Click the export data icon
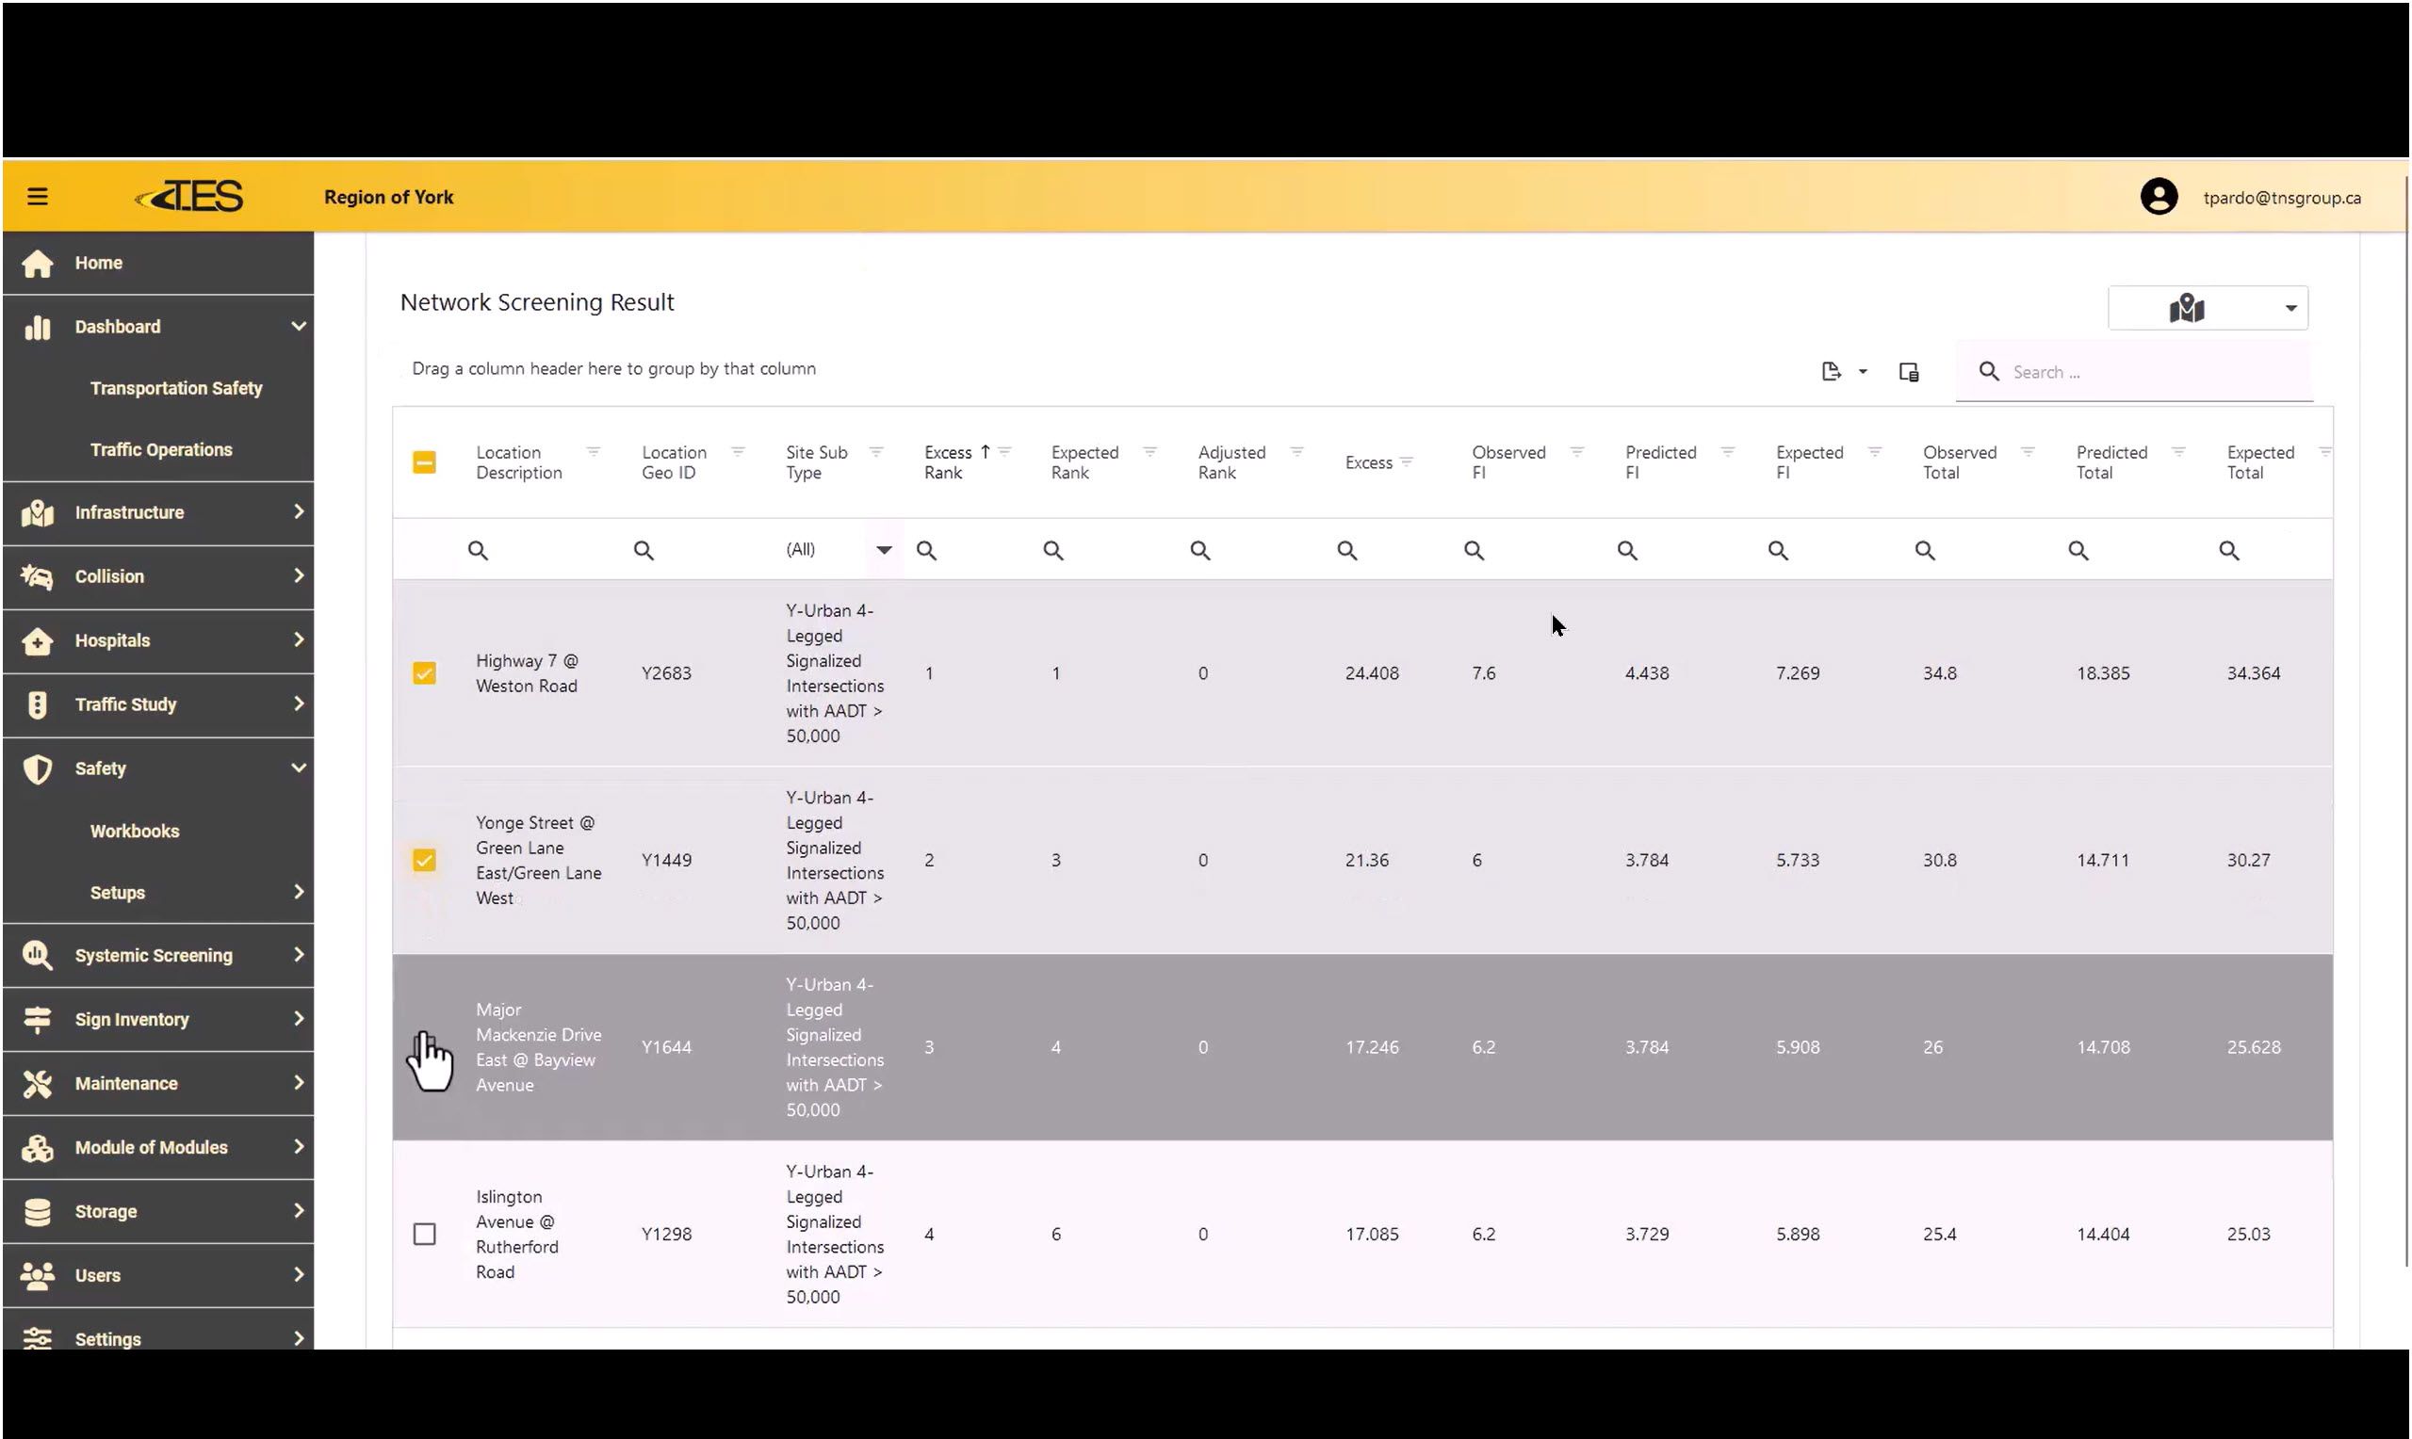2412x1439 pixels. 1830,371
